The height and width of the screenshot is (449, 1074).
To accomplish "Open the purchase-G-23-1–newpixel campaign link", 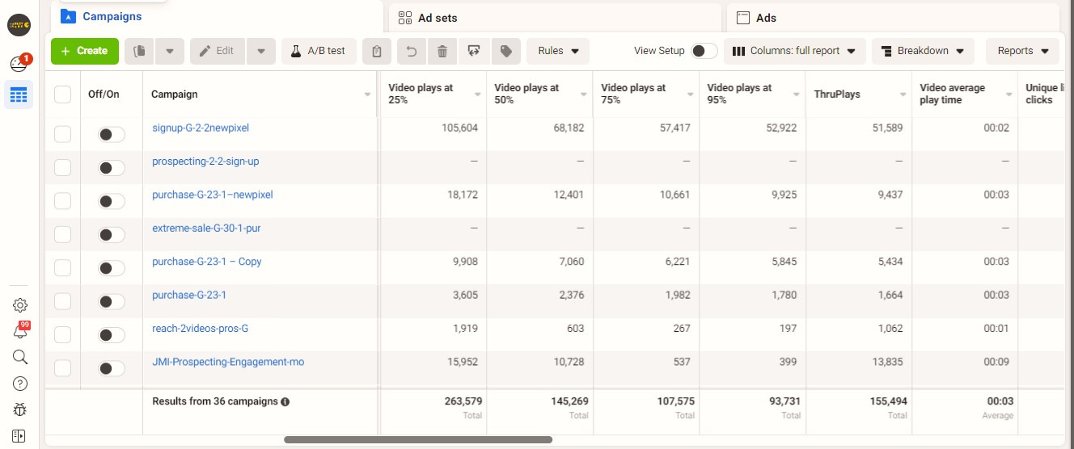I will click(x=213, y=195).
